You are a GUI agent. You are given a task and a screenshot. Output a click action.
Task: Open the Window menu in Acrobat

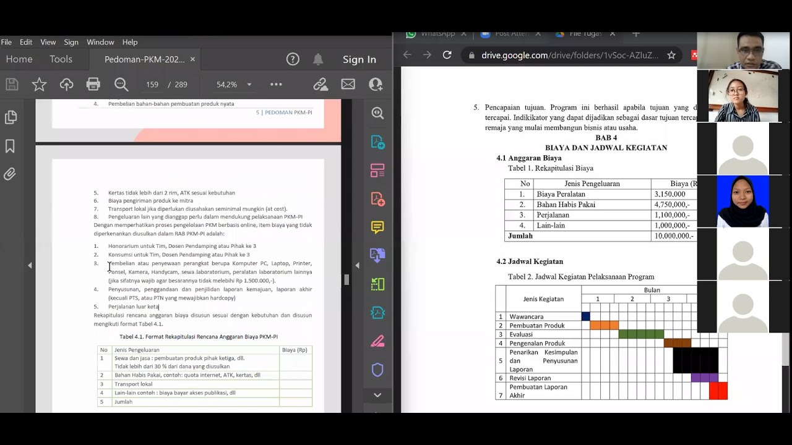point(100,42)
